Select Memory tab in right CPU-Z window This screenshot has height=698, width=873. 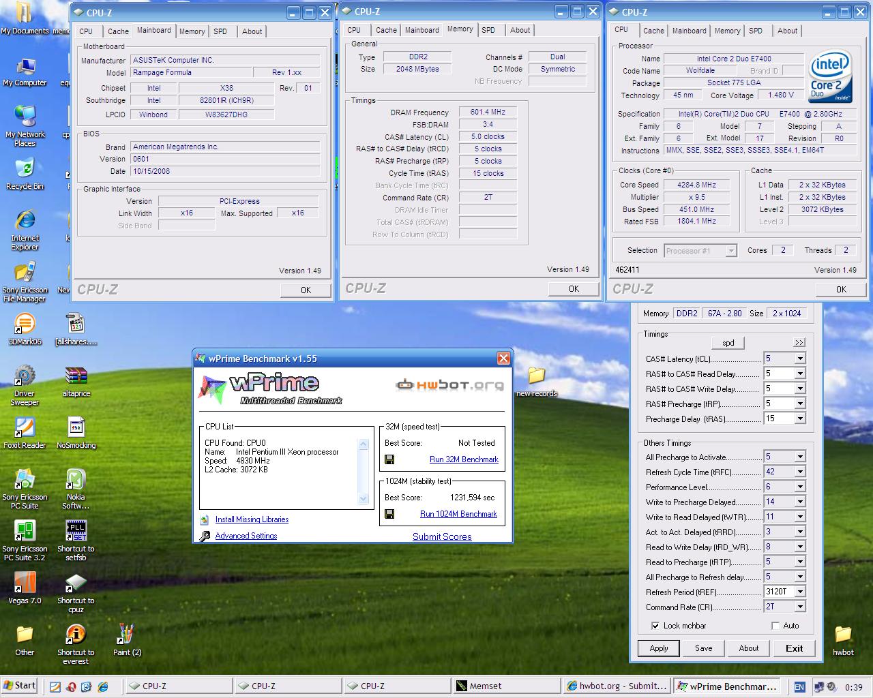click(x=728, y=31)
